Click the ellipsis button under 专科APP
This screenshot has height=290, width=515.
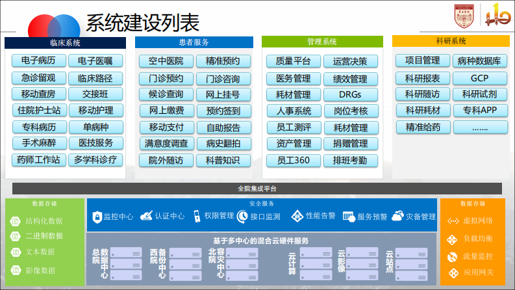coord(480,127)
